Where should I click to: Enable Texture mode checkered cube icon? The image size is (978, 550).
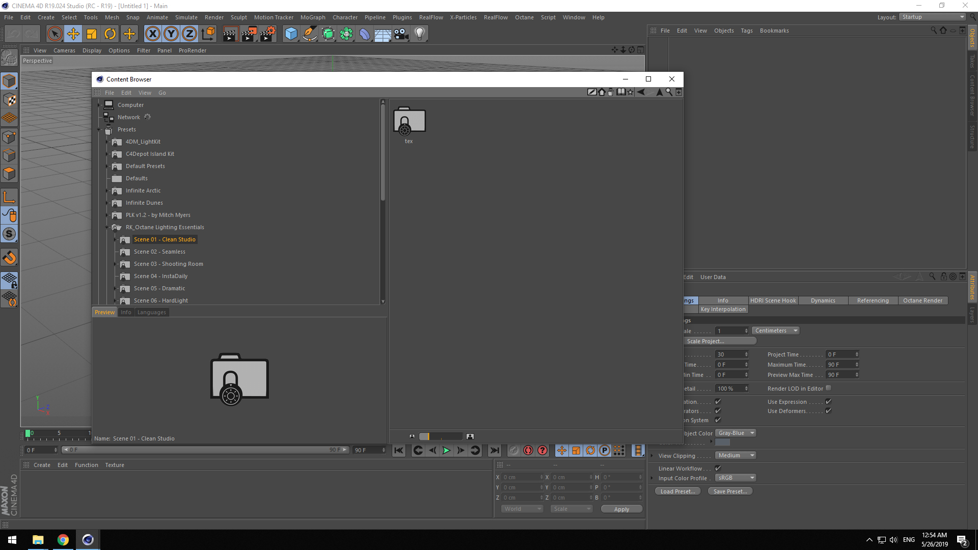click(9, 100)
